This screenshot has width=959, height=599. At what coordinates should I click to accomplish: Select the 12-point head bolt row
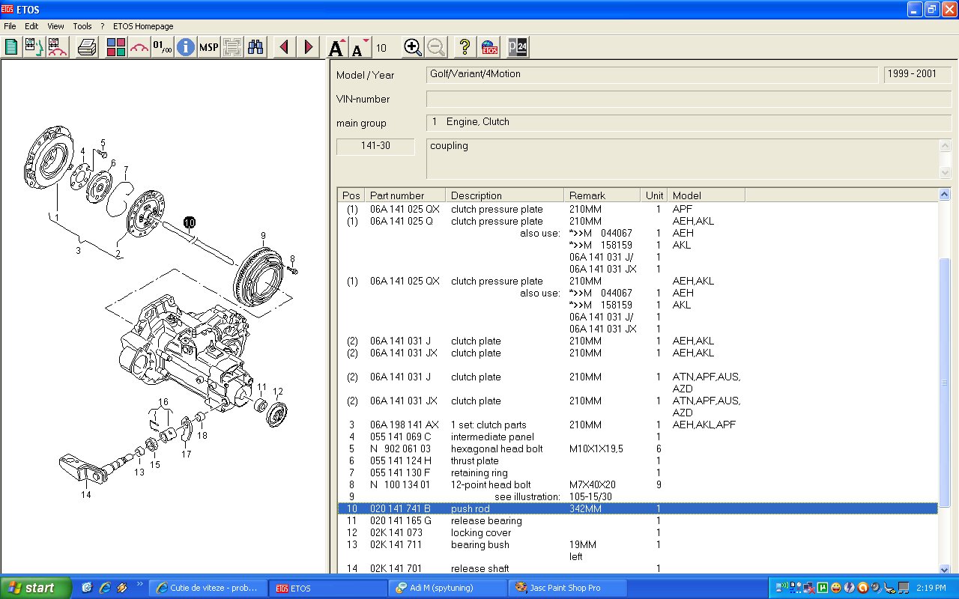click(638, 484)
